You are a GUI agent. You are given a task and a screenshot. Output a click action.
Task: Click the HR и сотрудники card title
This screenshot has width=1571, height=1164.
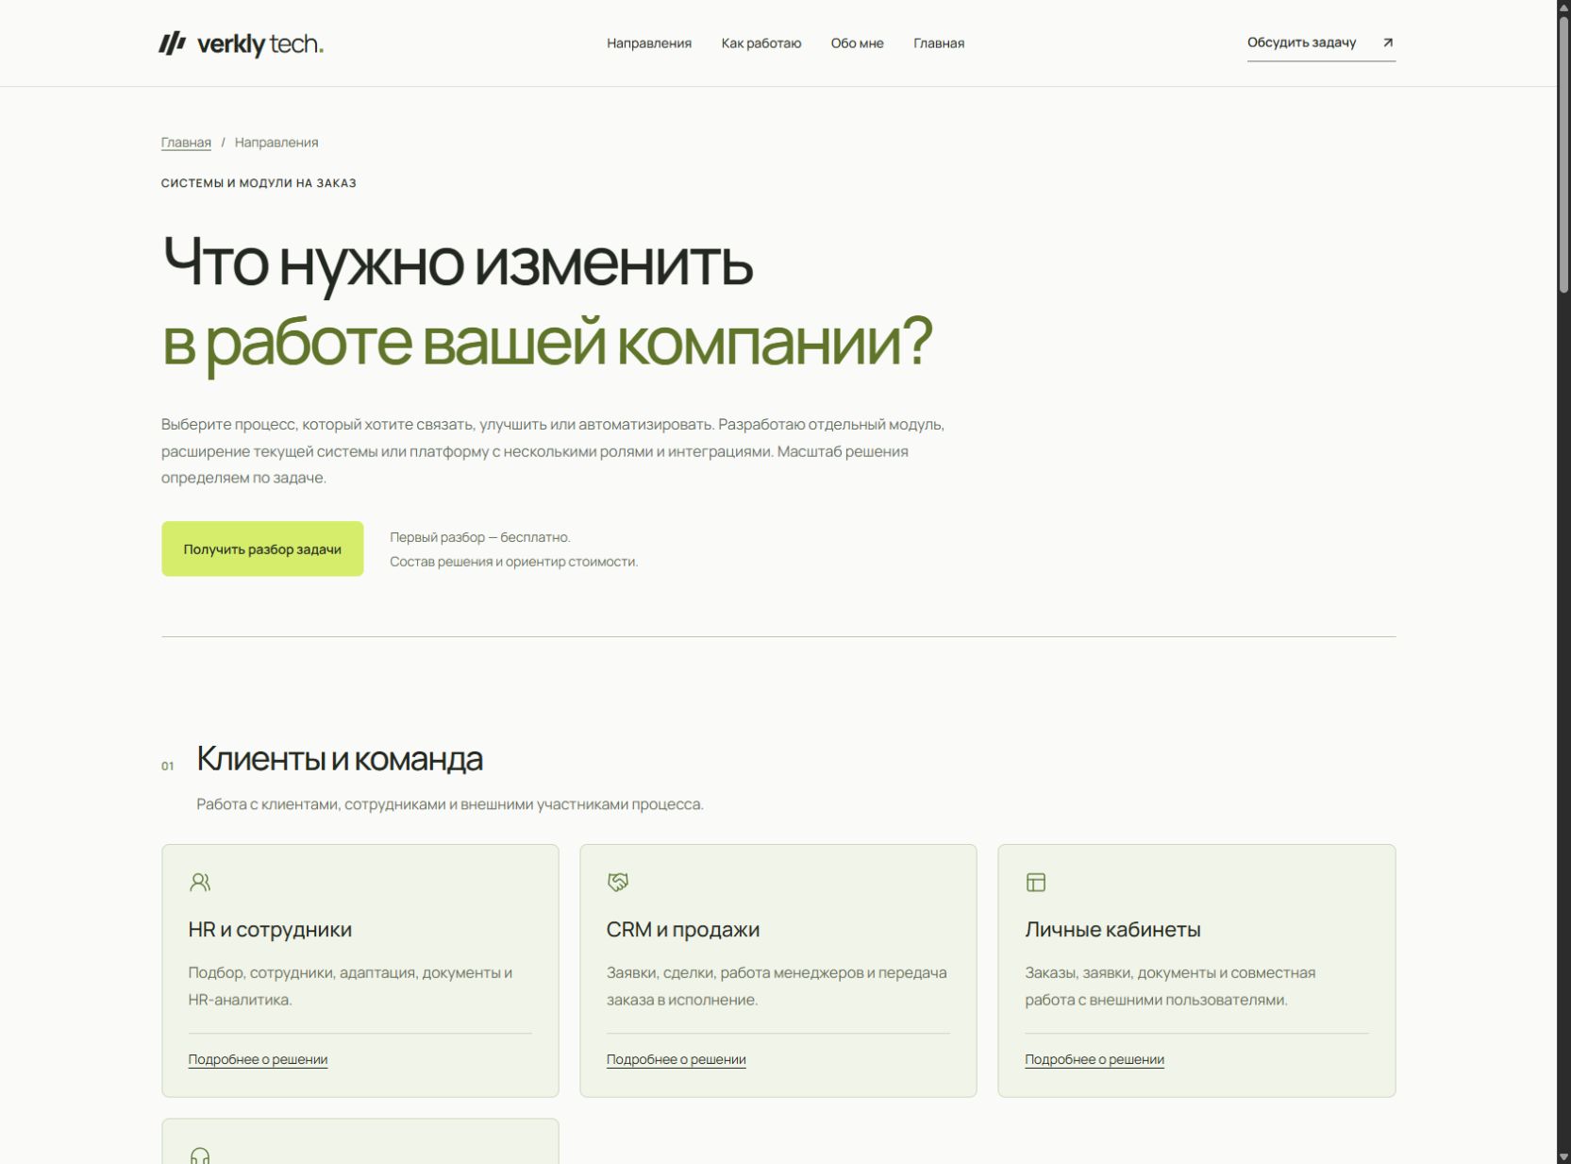pyautogui.click(x=270, y=929)
